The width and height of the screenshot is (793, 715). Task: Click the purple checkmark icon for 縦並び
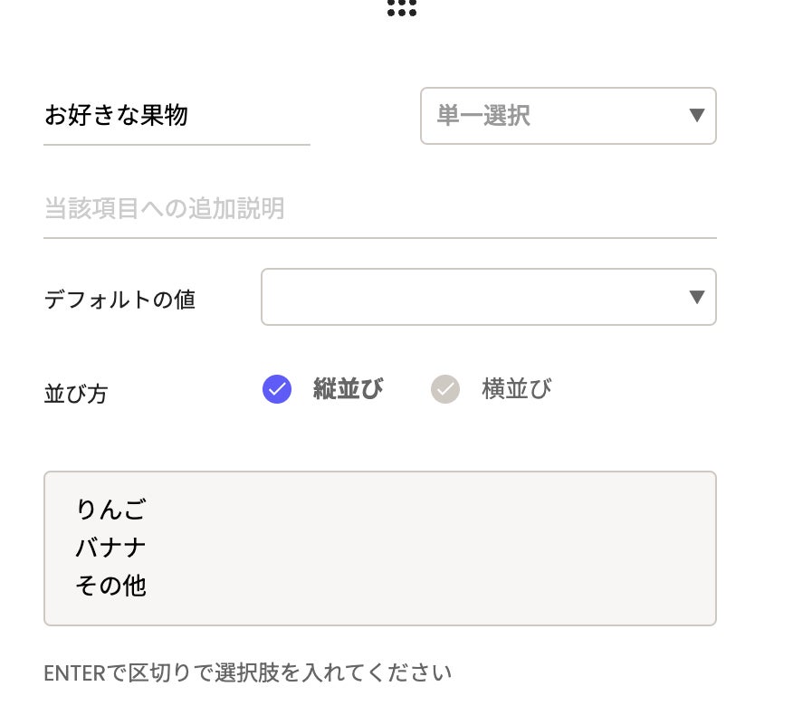[x=277, y=389]
